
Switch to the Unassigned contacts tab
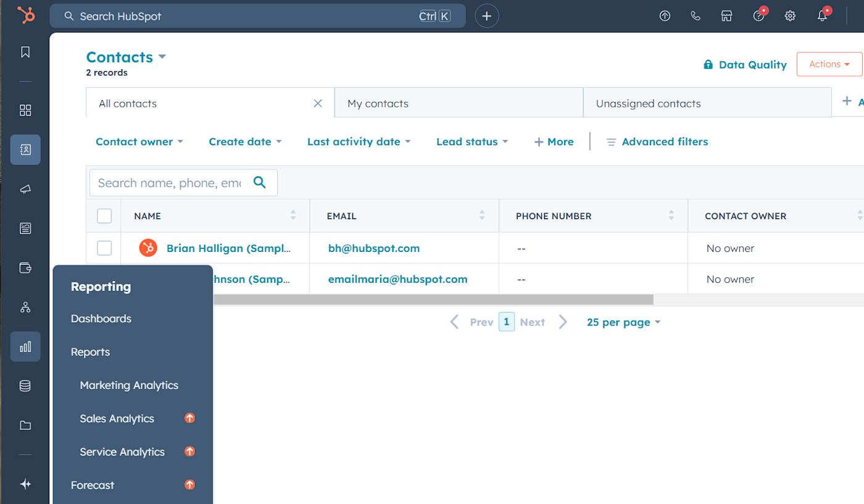[707, 103]
